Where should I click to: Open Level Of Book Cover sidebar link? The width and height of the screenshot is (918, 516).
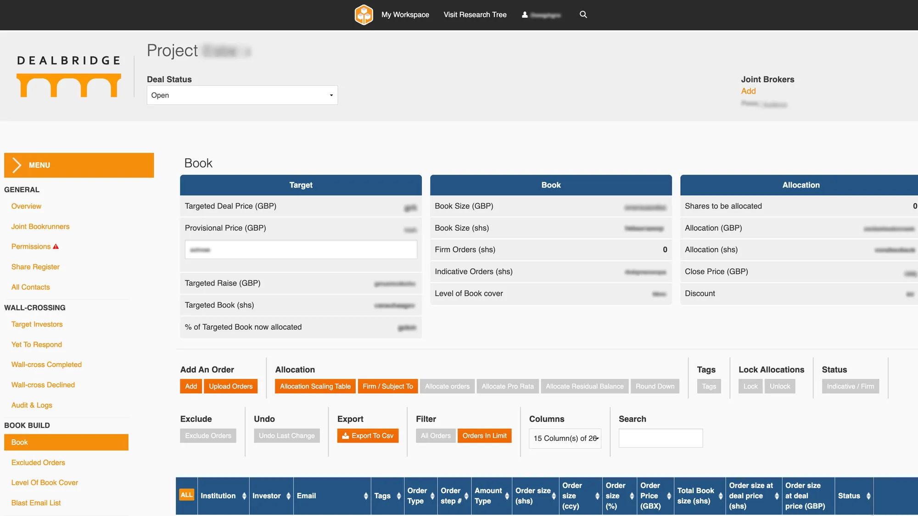[45, 483]
